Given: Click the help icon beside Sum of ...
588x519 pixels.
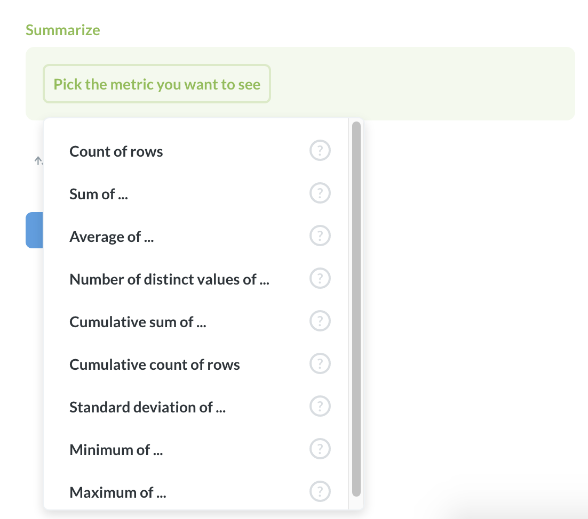Looking at the screenshot, I should click(319, 193).
